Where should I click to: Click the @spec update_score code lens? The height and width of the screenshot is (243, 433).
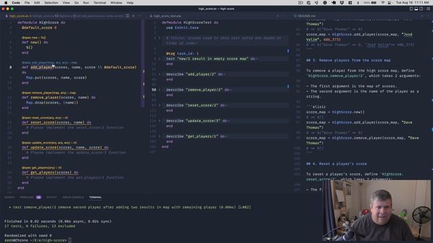(49, 142)
